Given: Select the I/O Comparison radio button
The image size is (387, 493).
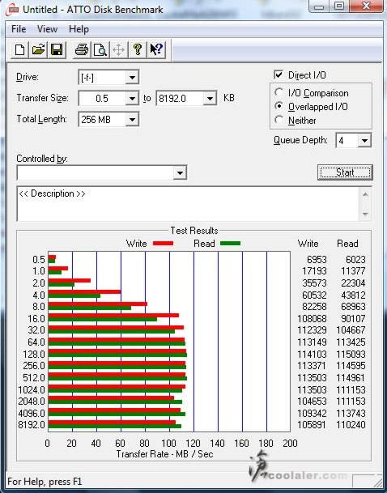Looking at the screenshot, I should click(279, 92).
